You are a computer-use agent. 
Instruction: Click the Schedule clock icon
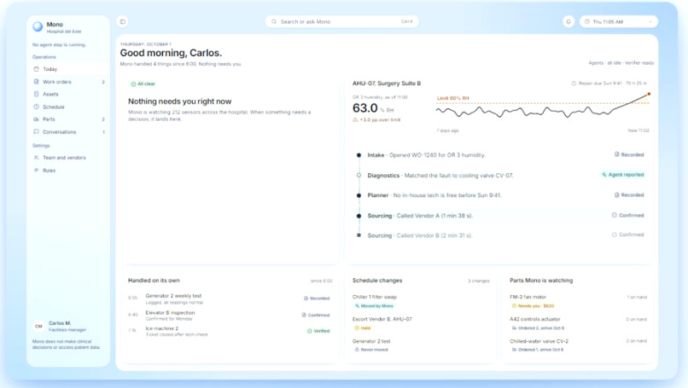click(37, 107)
